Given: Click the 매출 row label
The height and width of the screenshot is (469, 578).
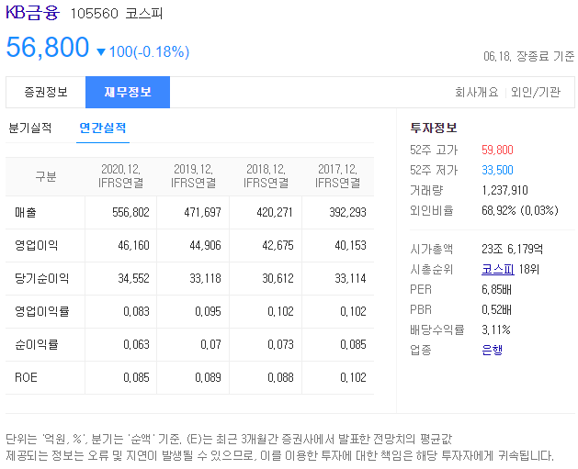Looking at the screenshot, I should click(x=26, y=212).
